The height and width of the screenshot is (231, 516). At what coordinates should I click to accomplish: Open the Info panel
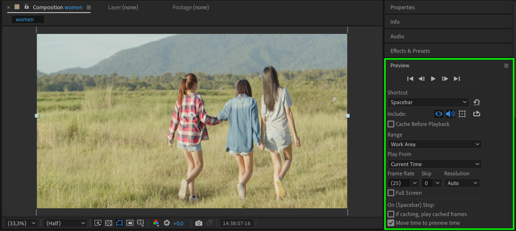[x=395, y=22]
